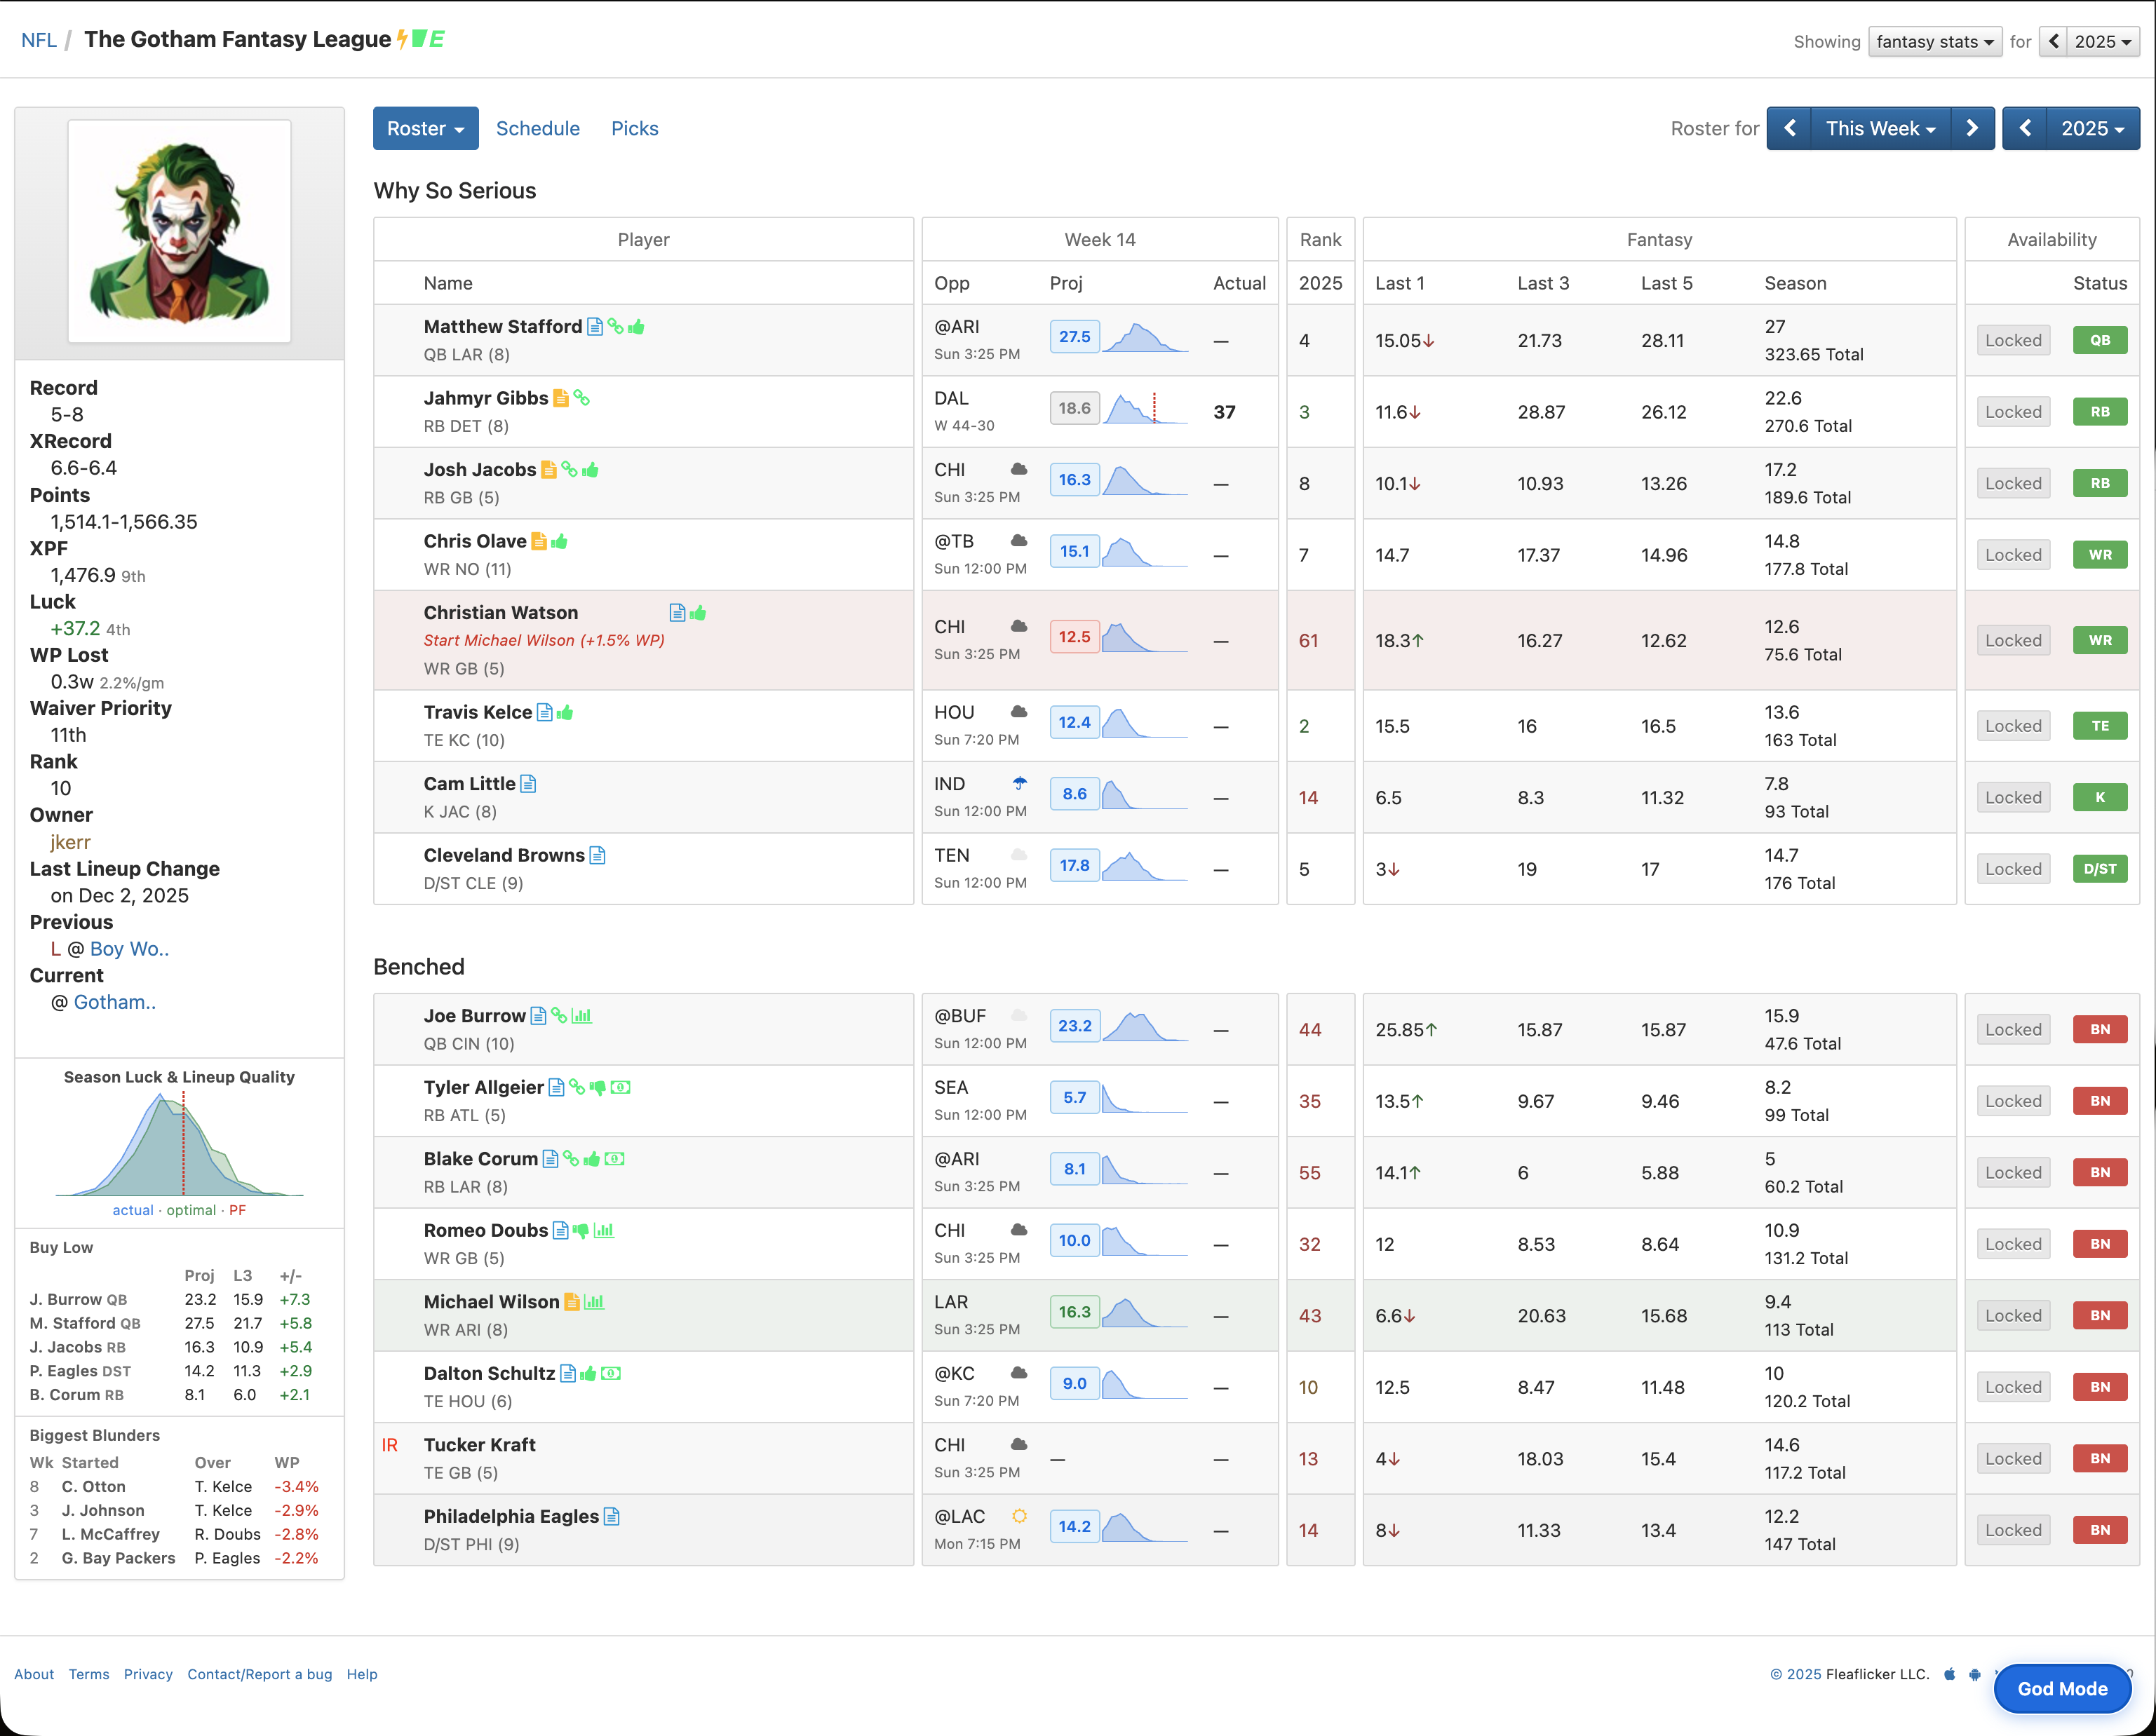The image size is (2156, 1736).
Task: Click Jahmyr Gibbs' green chain link icon
Action: (581, 398)
